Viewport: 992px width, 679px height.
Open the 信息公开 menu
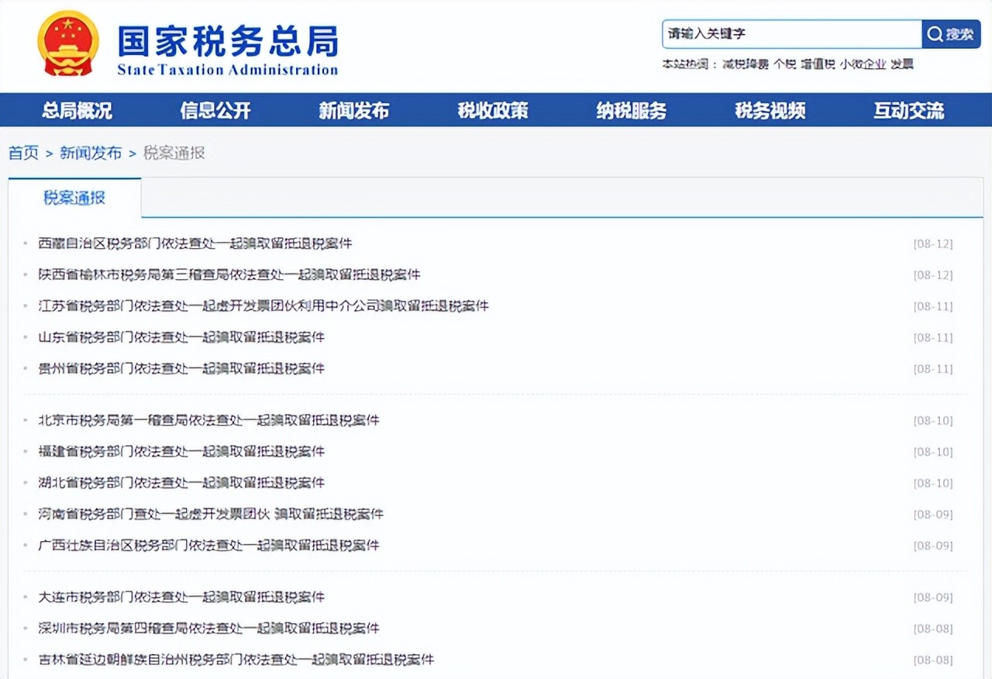click(x=215, y=111)
